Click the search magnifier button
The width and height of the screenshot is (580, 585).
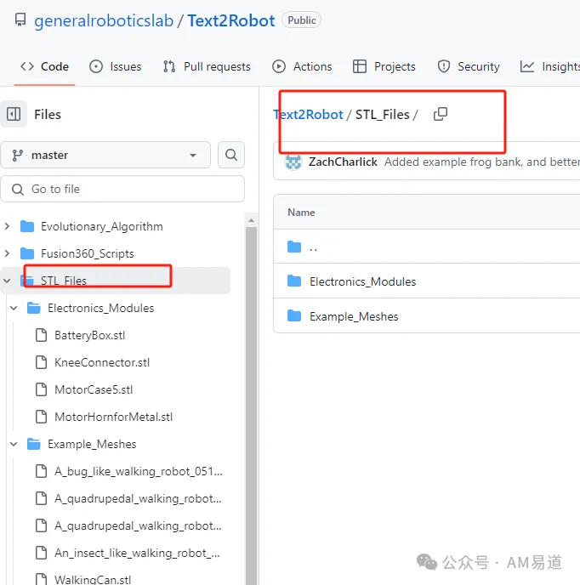(231, 155)
